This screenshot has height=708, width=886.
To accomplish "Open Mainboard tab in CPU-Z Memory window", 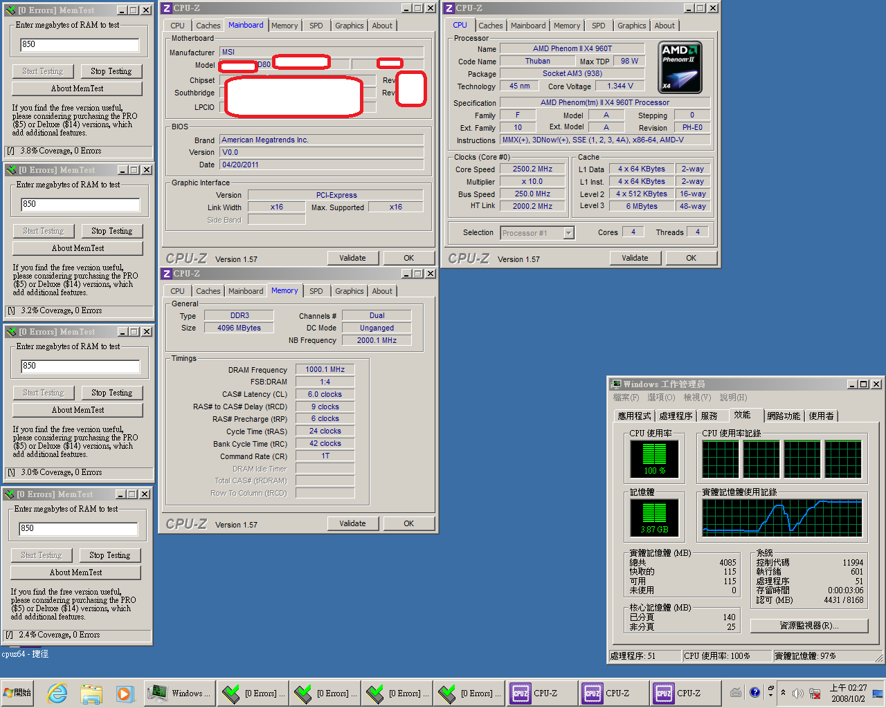I will pyautogui.click(x=246, y=291).
